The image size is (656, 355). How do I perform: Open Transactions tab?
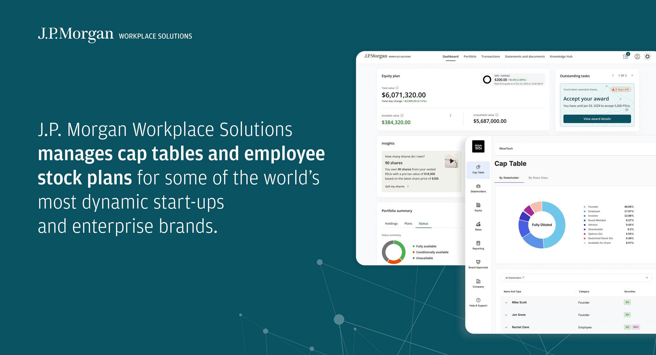(x=490, y=56)
